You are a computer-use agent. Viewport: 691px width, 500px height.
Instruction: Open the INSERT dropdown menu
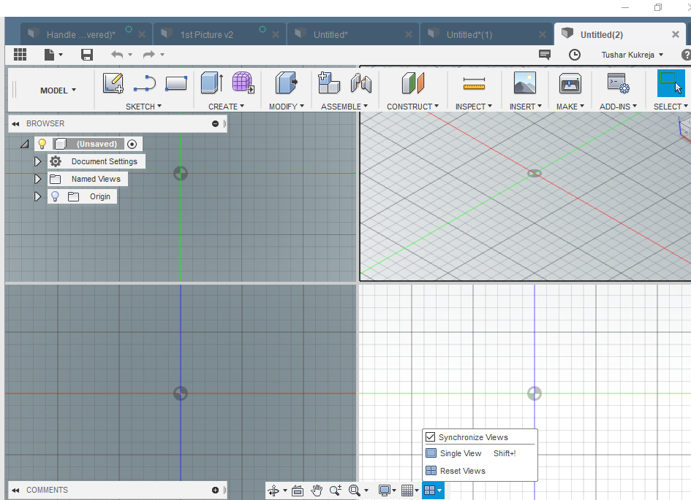tap(525, 107)
